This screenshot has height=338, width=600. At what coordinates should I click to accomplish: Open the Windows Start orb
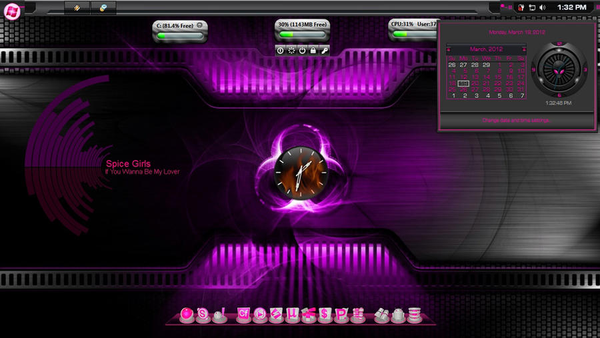click(12, 11)
